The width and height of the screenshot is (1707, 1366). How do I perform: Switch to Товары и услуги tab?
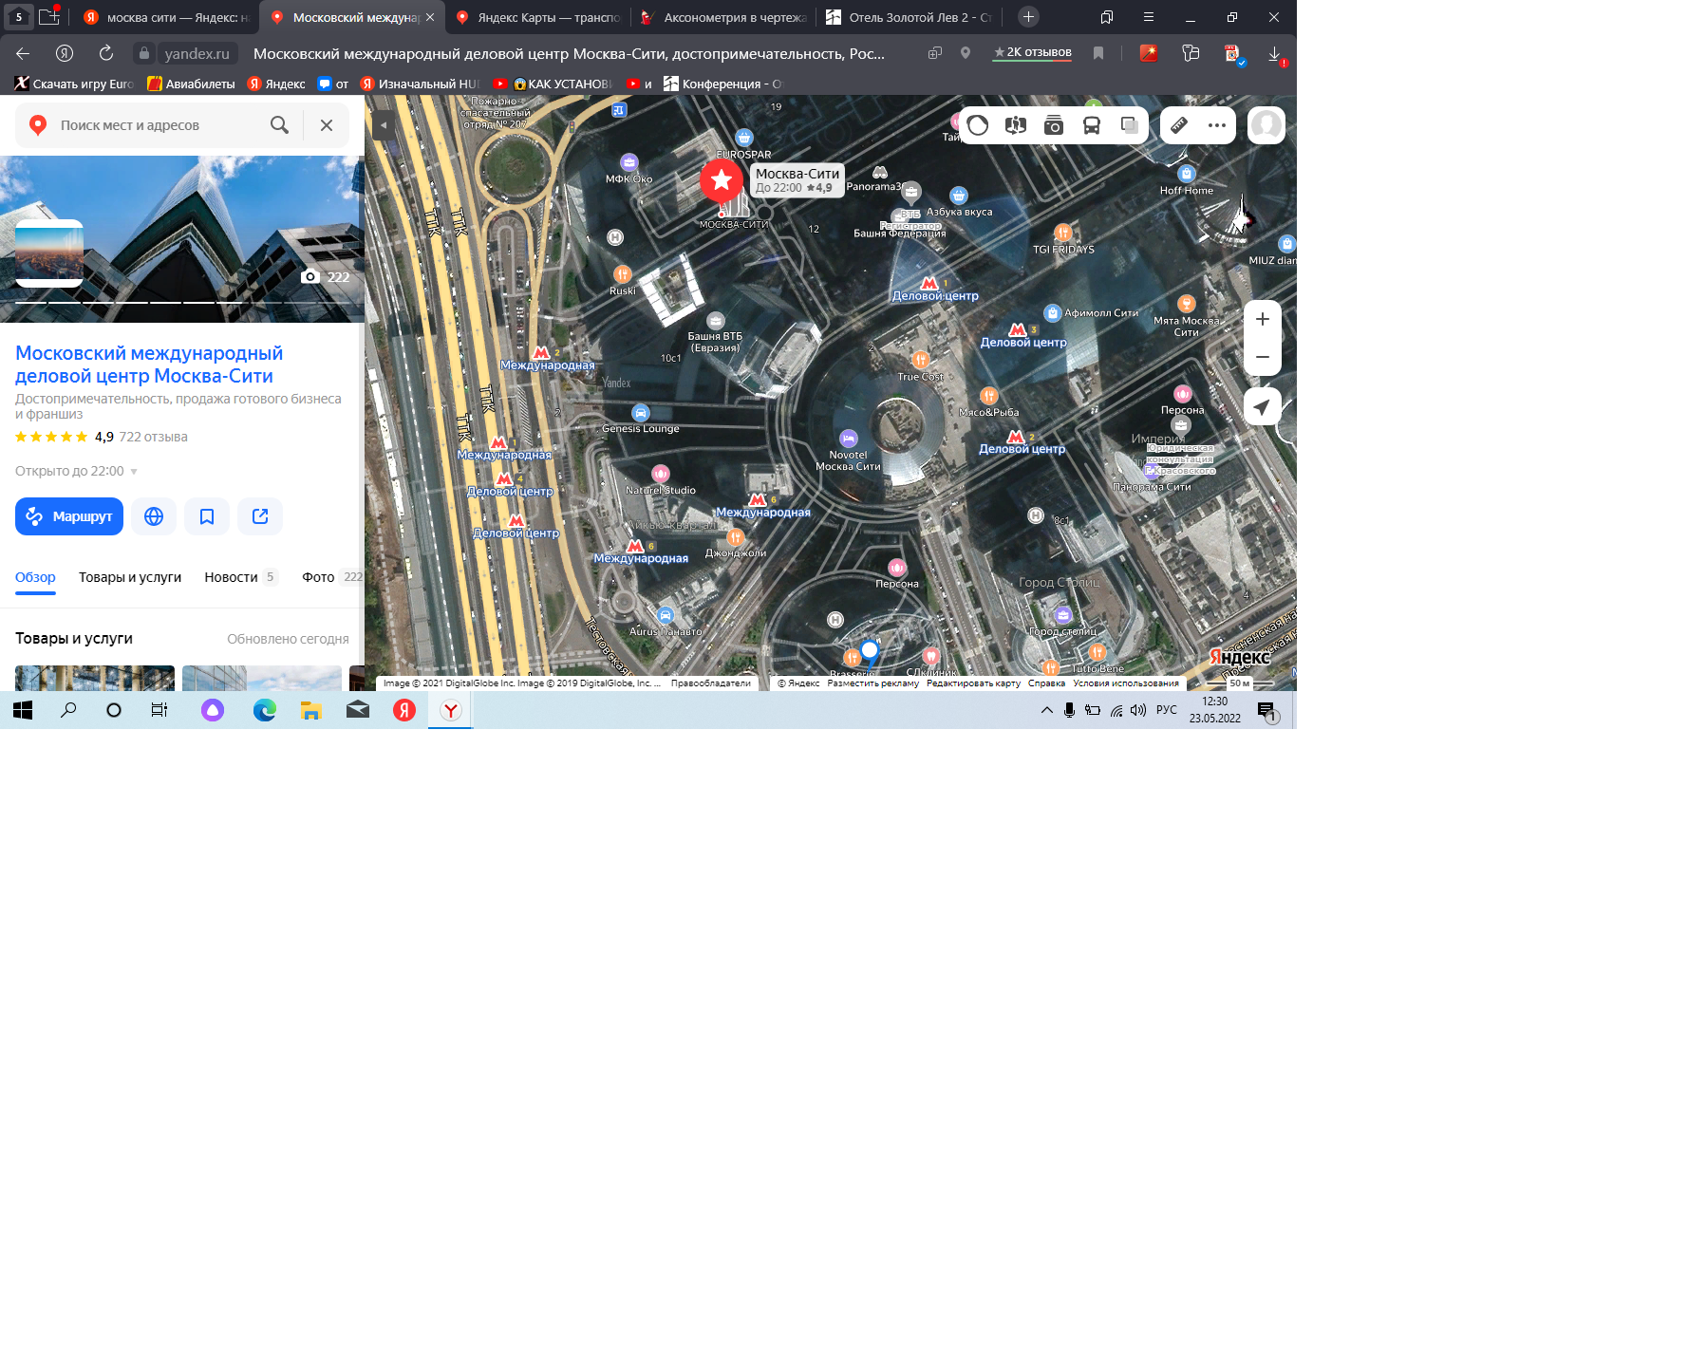pos(130,577)
